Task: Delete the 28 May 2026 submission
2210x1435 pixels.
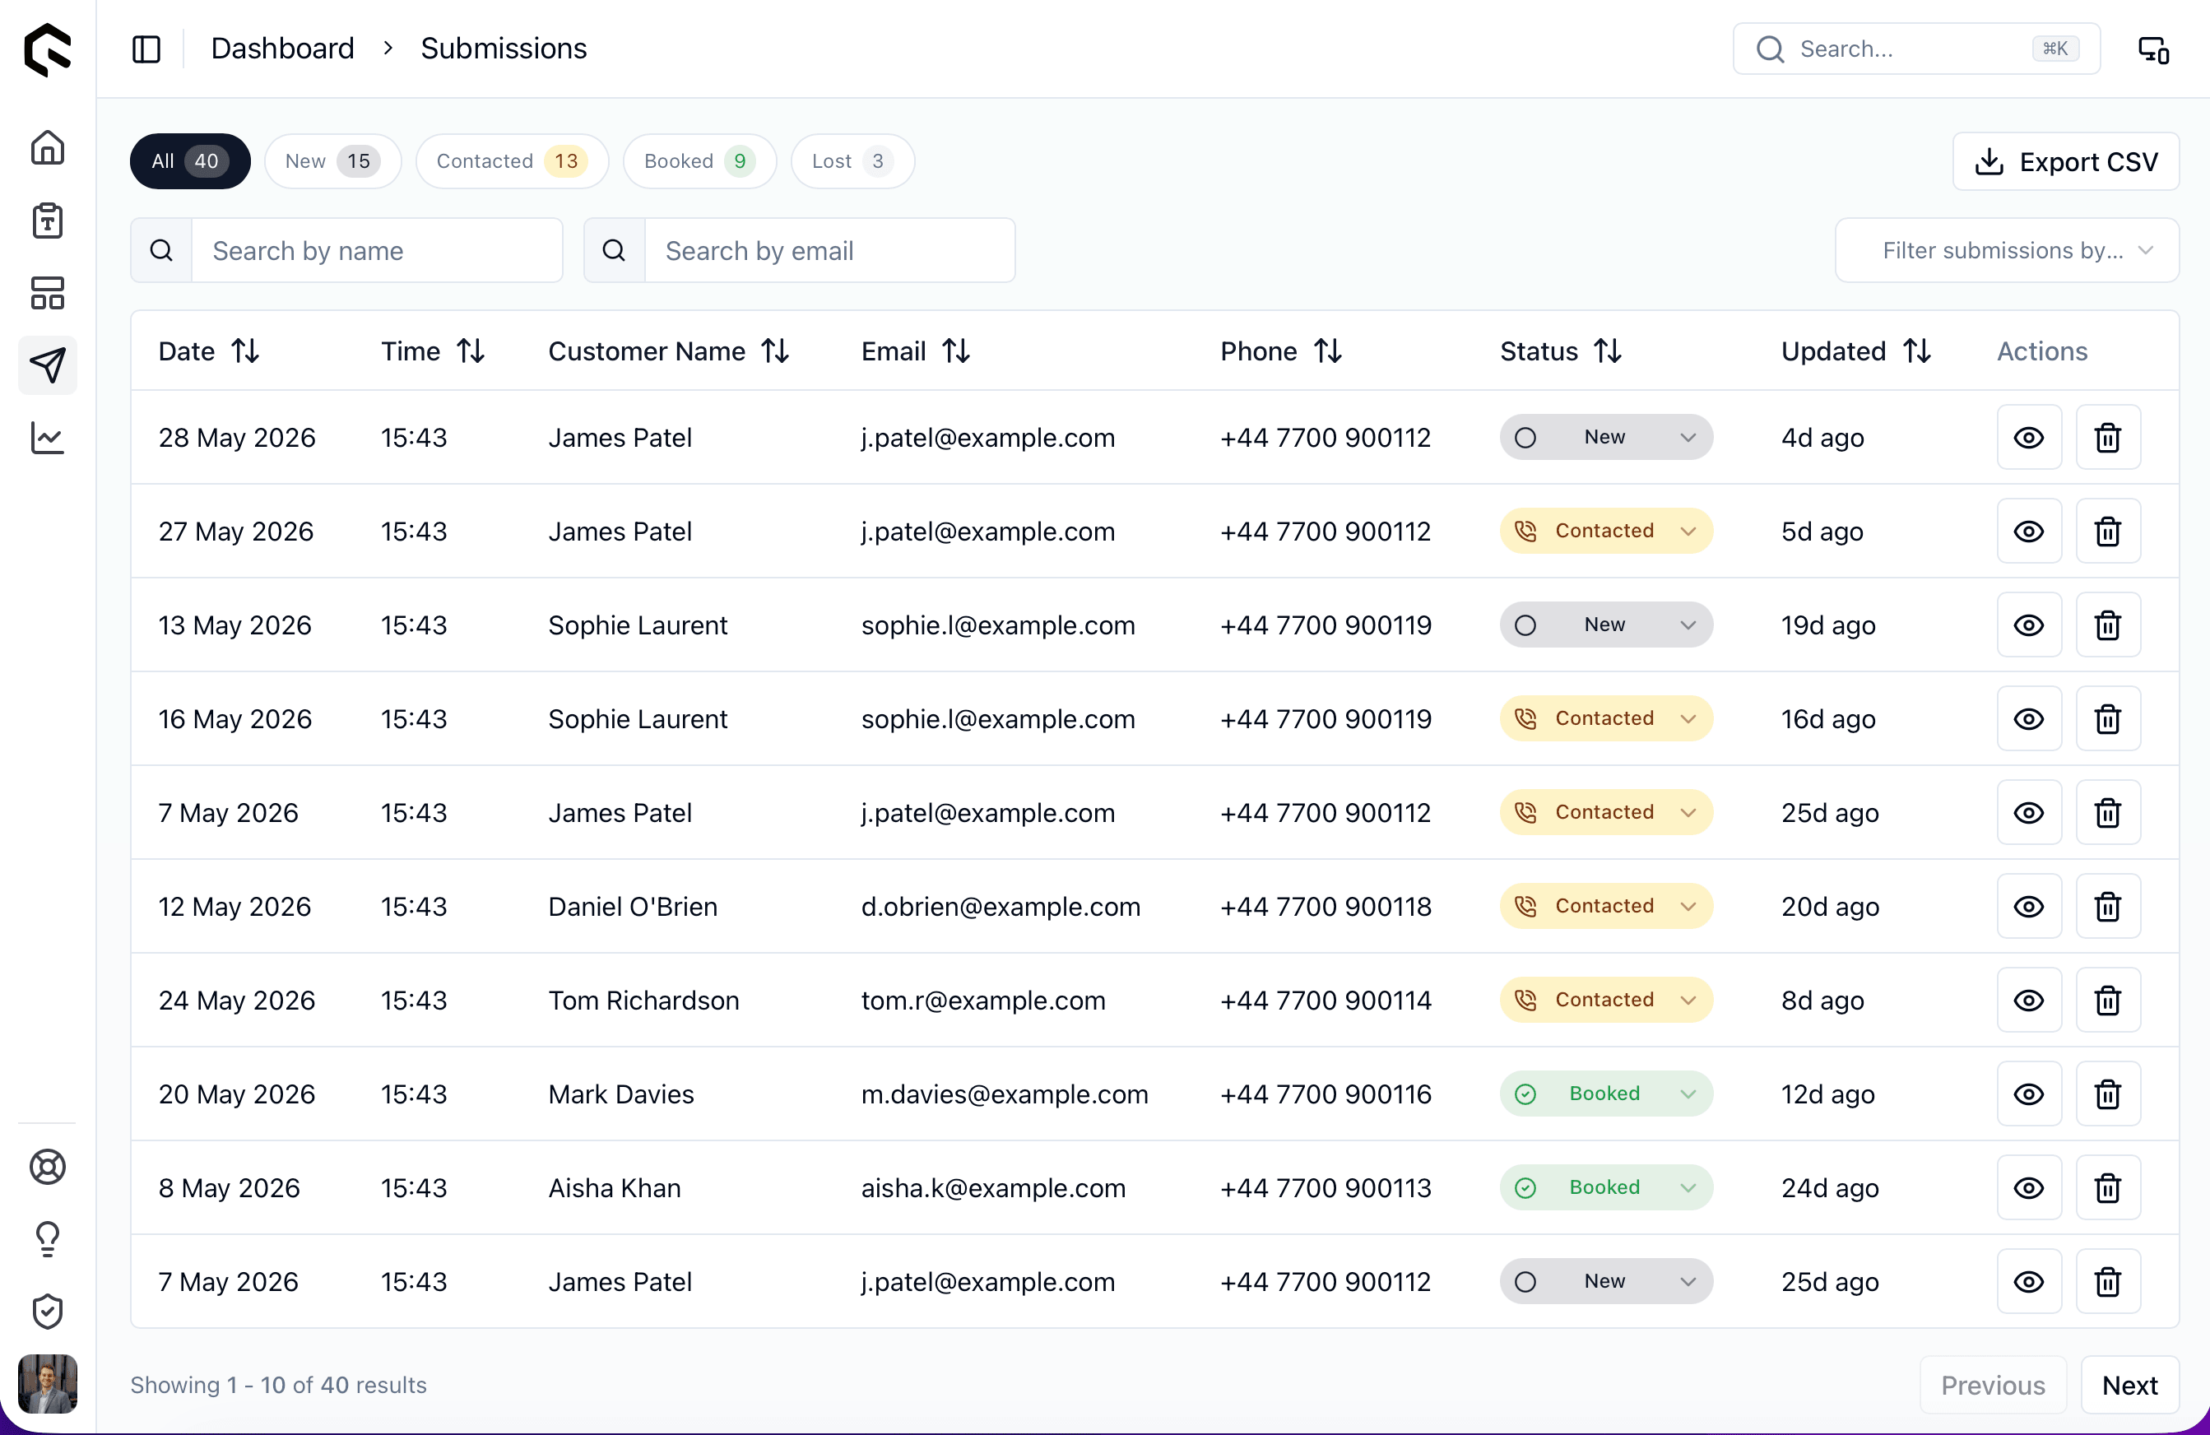Action: coord(2108,438)
